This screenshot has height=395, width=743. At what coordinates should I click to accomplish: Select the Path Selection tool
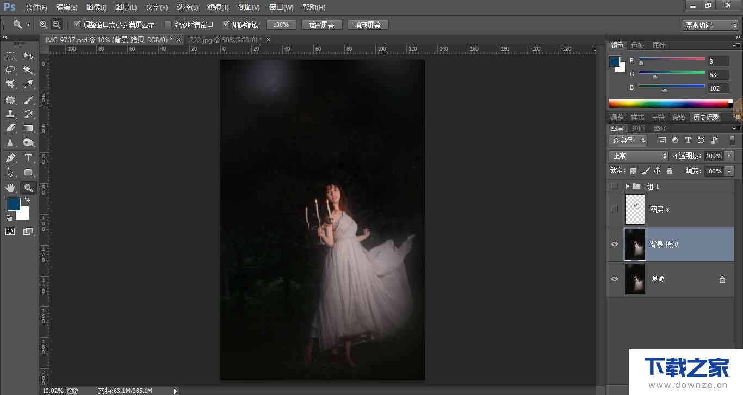[x=10, y=172]
